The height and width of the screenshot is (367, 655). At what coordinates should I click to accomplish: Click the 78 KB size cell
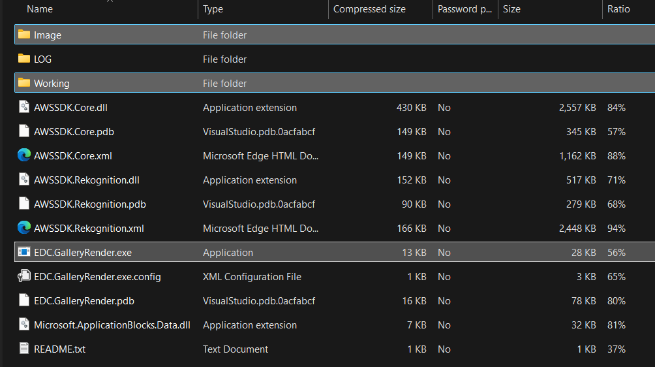click(x=584, y=301)
